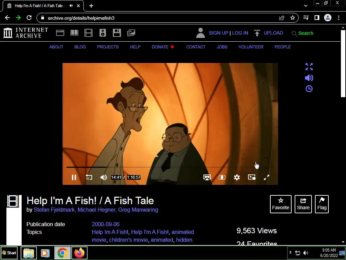
Task: Open the Software floppy disk icon
Action: coord(117,33)
